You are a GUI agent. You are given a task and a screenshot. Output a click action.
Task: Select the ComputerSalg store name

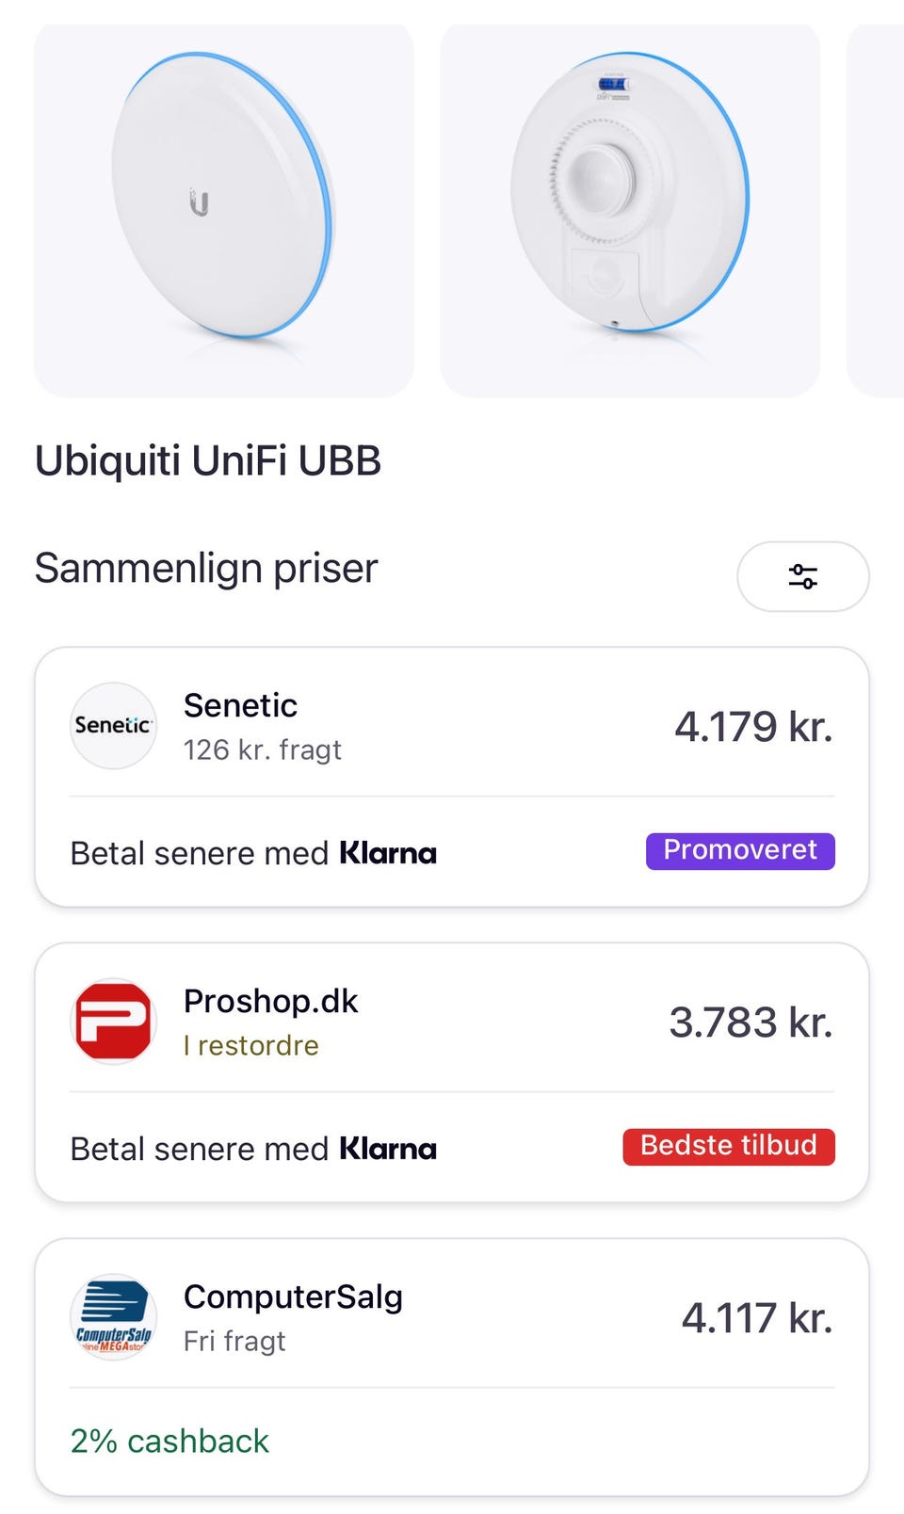pos(293,1297)
